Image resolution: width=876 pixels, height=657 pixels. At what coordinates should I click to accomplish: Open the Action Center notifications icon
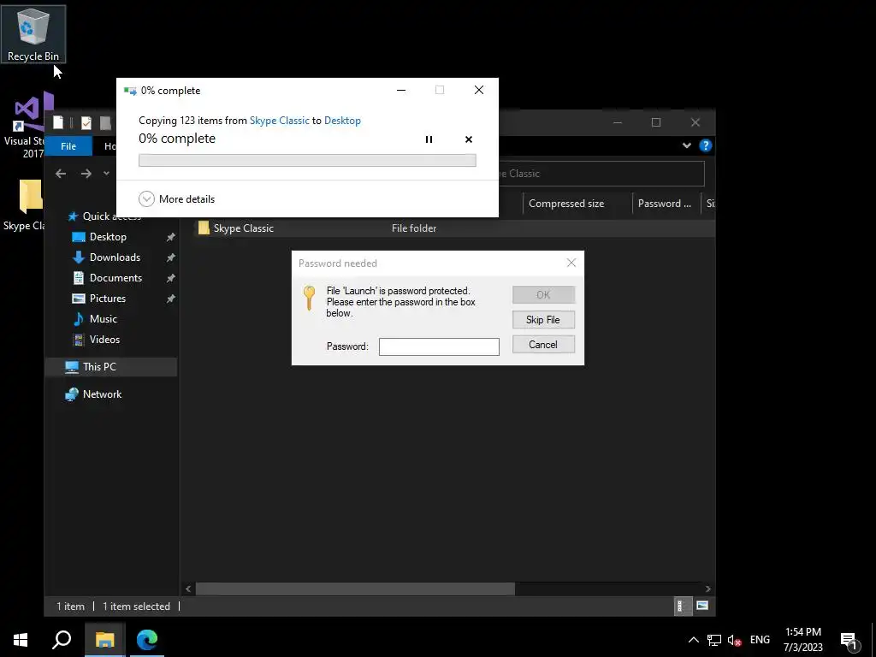pyautogui.click(x=849, y=641)
